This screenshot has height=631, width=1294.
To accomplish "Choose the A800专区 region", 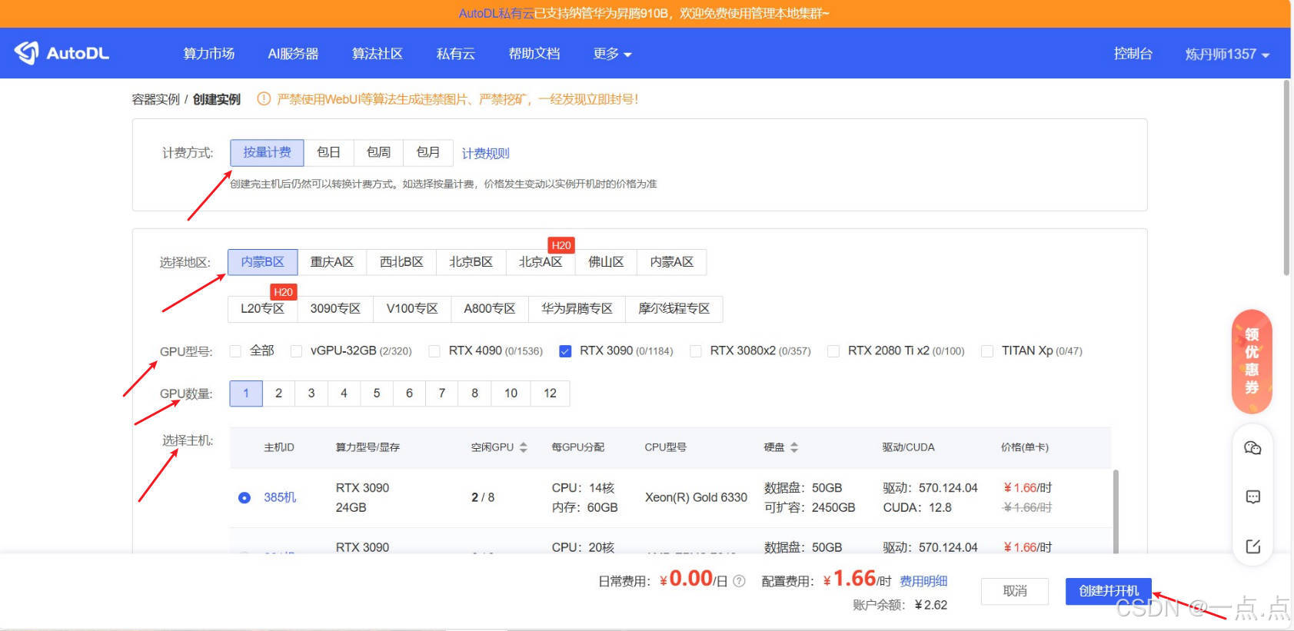I will pos(490,309).
